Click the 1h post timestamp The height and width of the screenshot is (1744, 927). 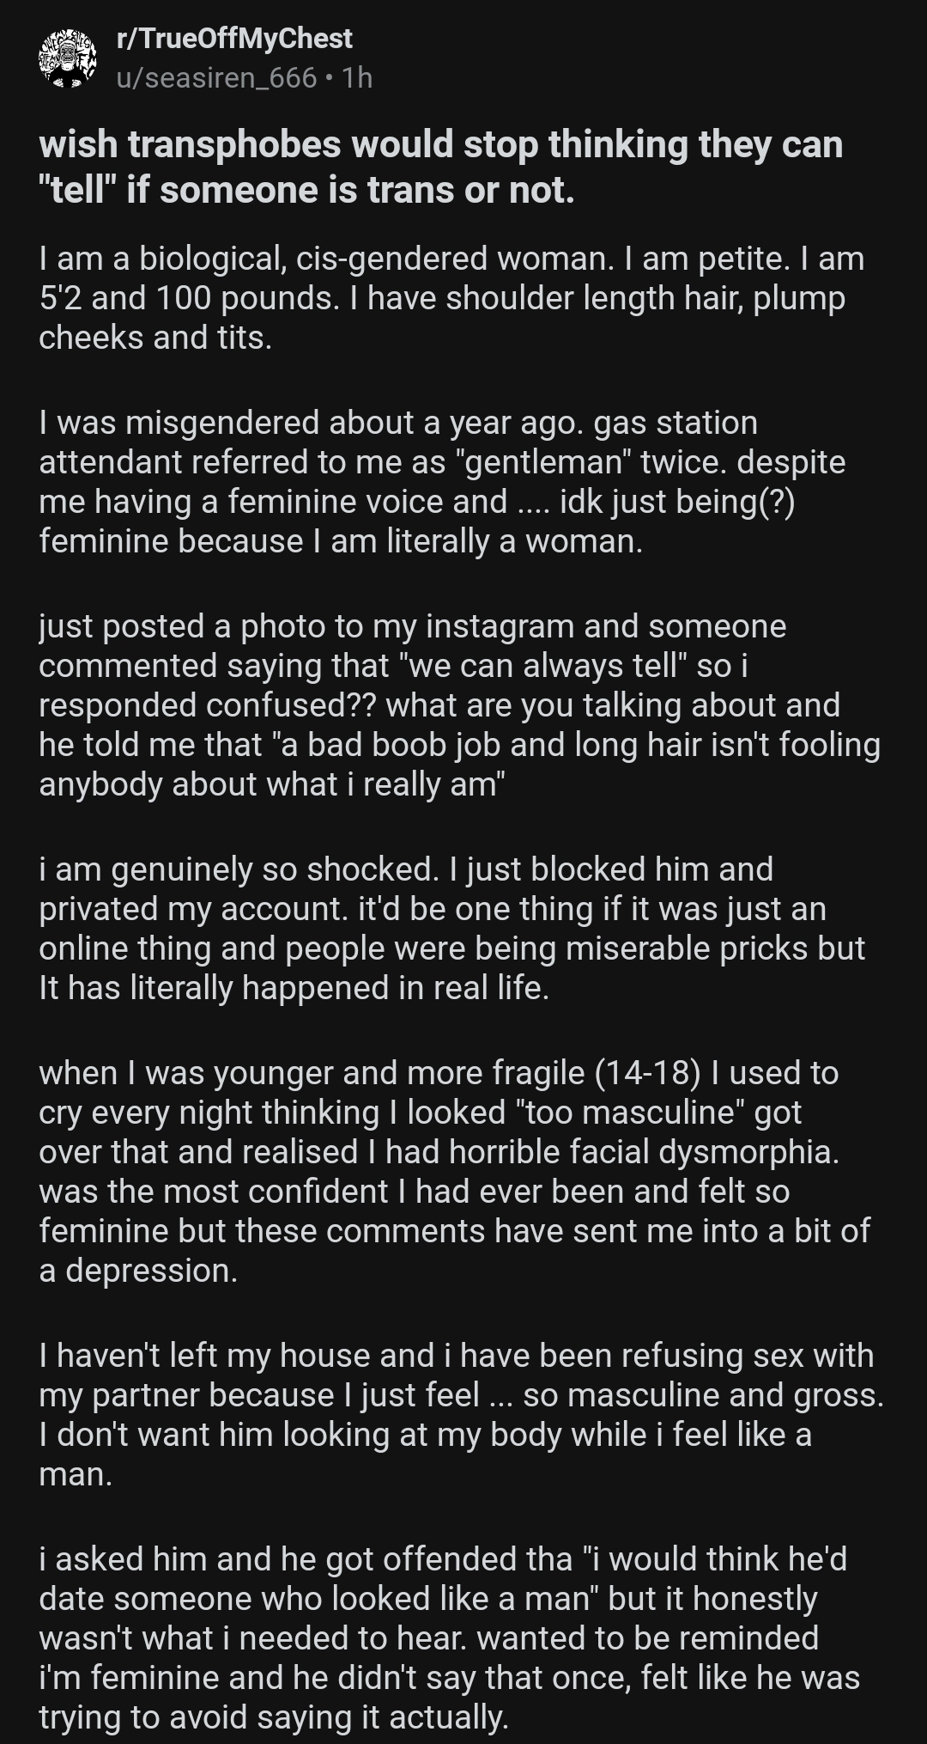357,78
